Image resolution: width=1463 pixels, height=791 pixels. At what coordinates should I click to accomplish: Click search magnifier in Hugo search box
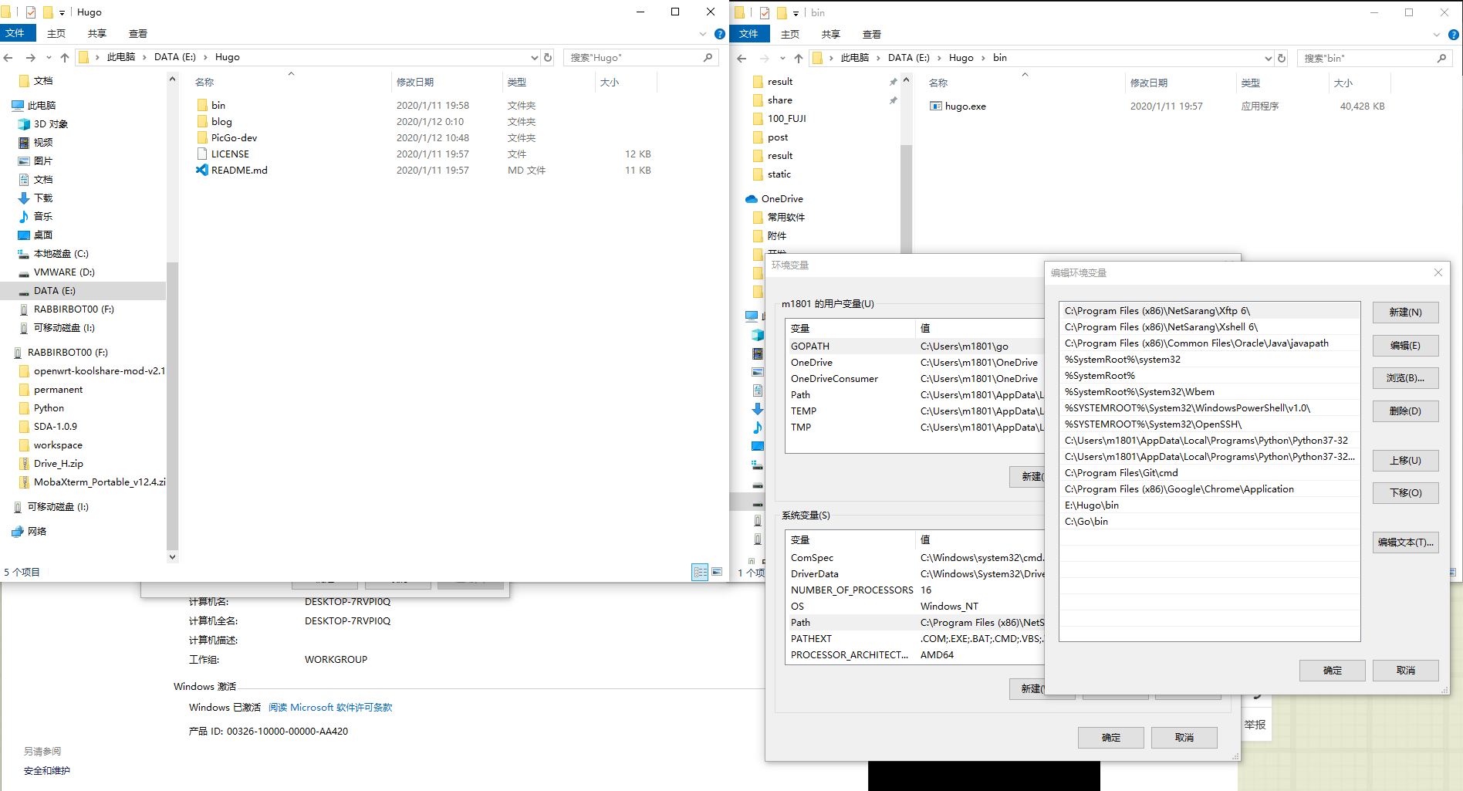[708, 57]
